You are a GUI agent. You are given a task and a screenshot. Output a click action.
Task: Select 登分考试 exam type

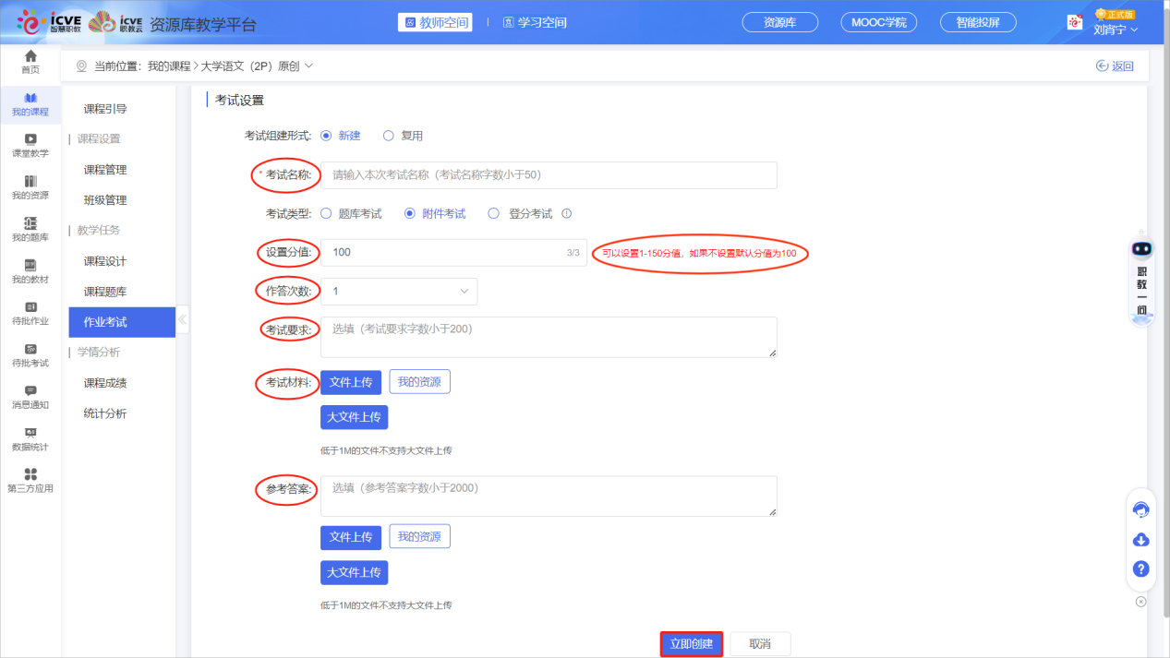click(x=493, y=213)
